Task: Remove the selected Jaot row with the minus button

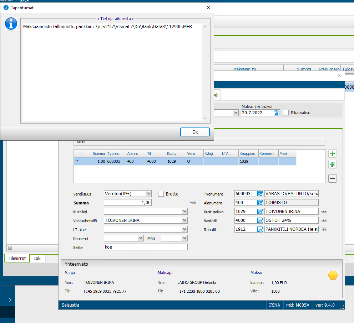Action: click(333, 178)
